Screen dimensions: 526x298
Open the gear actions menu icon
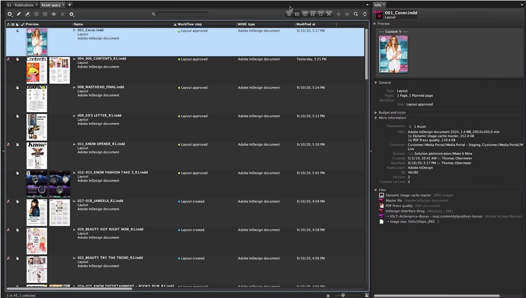[x=71, y=14]
